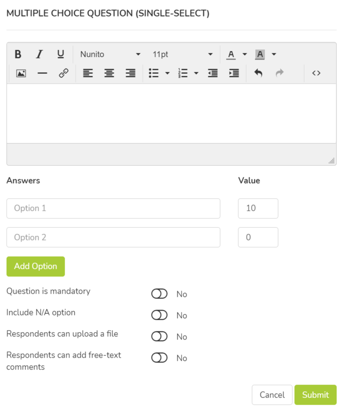This screenshot has height=413, width=342.
Task: Open the bullet list style dropdown arrow
Action: 167,73
